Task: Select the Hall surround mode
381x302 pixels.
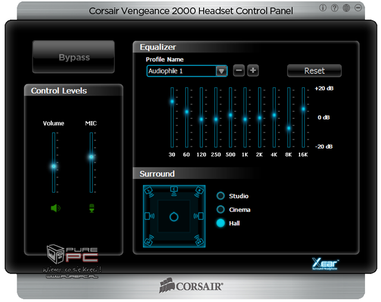Action: pos(220,223)
